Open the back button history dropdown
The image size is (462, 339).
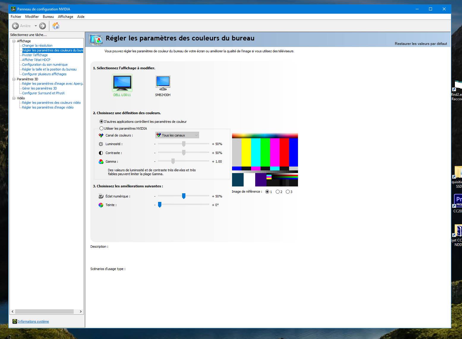(35, 26)
